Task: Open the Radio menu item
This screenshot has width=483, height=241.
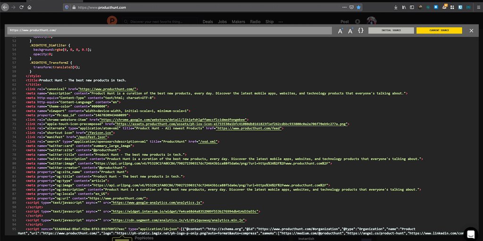Action: 255,22
